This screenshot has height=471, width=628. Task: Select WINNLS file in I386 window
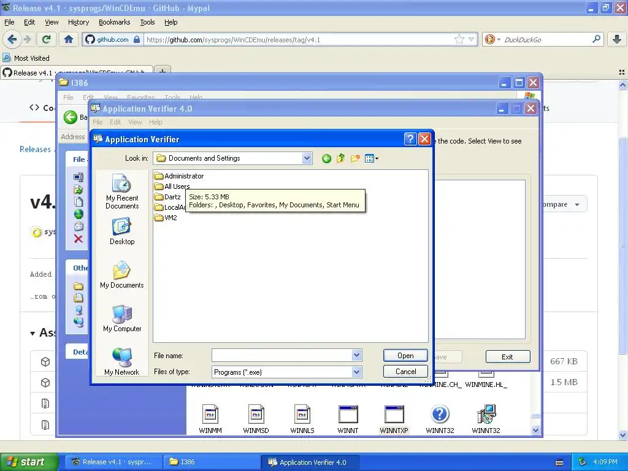302,419
